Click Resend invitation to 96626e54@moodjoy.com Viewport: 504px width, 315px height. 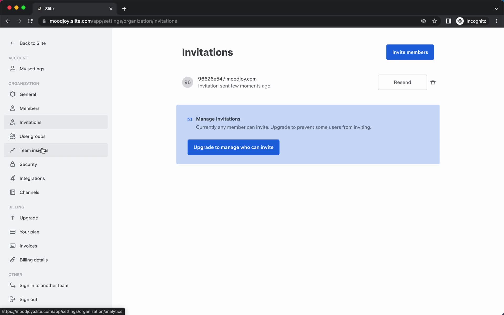pyautogui.click(x=402, y=82)
